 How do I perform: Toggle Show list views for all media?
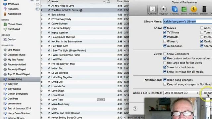(165, 71)
